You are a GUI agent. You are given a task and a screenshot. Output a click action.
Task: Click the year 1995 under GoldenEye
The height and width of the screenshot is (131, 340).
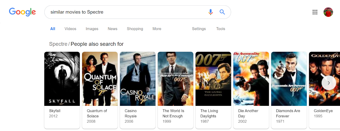[x=318, y=116]
